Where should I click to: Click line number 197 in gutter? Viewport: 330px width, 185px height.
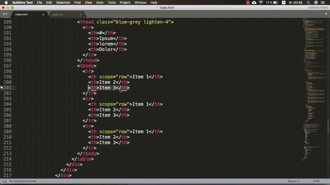(7, 66)
